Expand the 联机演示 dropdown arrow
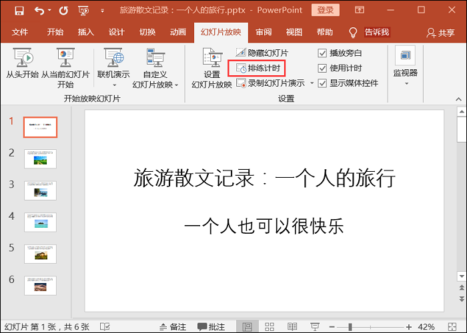This screenshot has width=467, height=333. point(114,85)
